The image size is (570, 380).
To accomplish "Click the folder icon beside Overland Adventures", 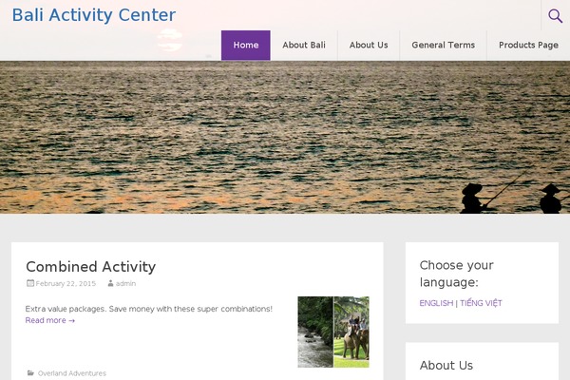I will pos(31,372).
